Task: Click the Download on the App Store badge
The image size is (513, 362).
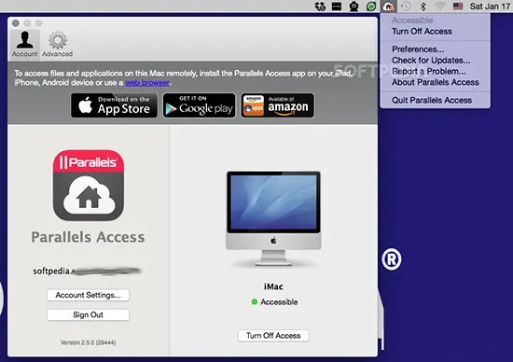Action: (114, 105)
